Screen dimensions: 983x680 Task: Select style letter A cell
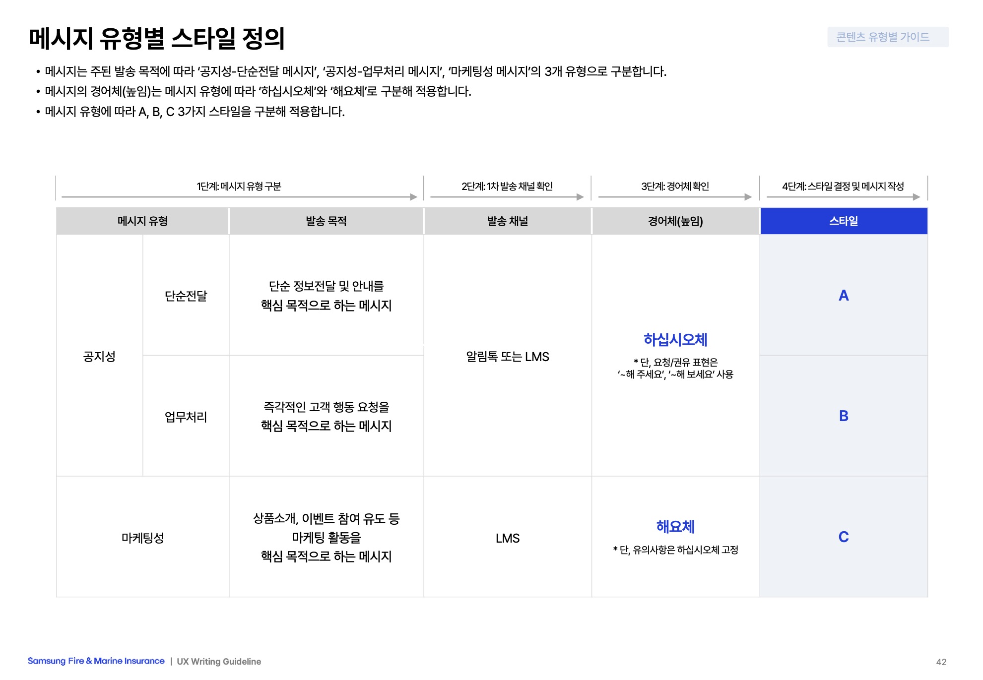pyautogui.click(x=843, y=296)
